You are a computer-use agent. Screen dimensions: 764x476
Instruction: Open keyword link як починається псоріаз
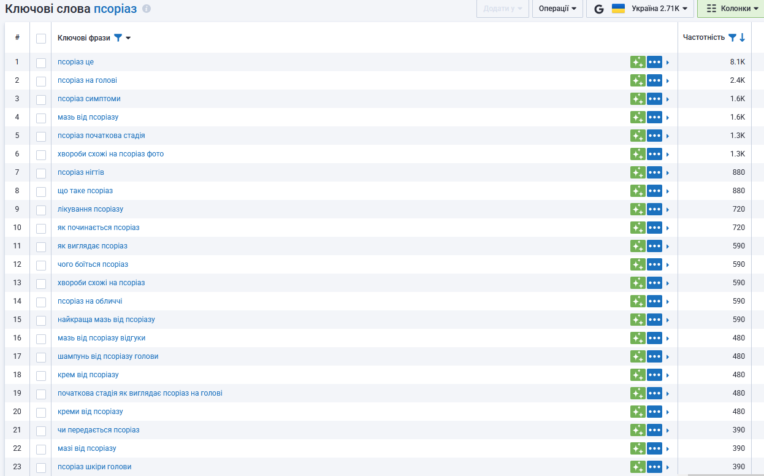[99, 228]
